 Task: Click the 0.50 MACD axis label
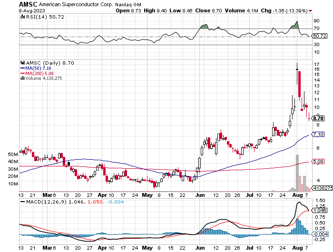[x=320, y=223]
